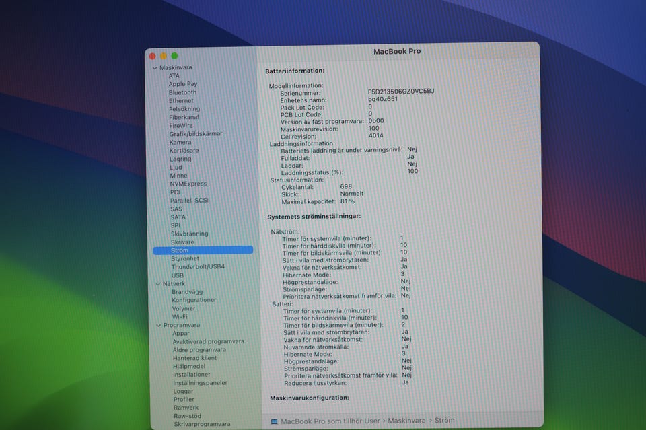Open Ramverk entry
Viewport: 646px width, 430px height.
(x=186, y=408)
